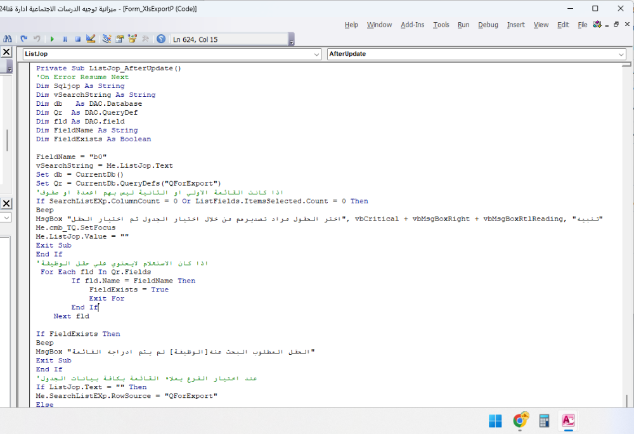Viewport: 634px width, 434px height.
Task: Open the AfterUpdate procedure dropdown
Action: (621, 54)
